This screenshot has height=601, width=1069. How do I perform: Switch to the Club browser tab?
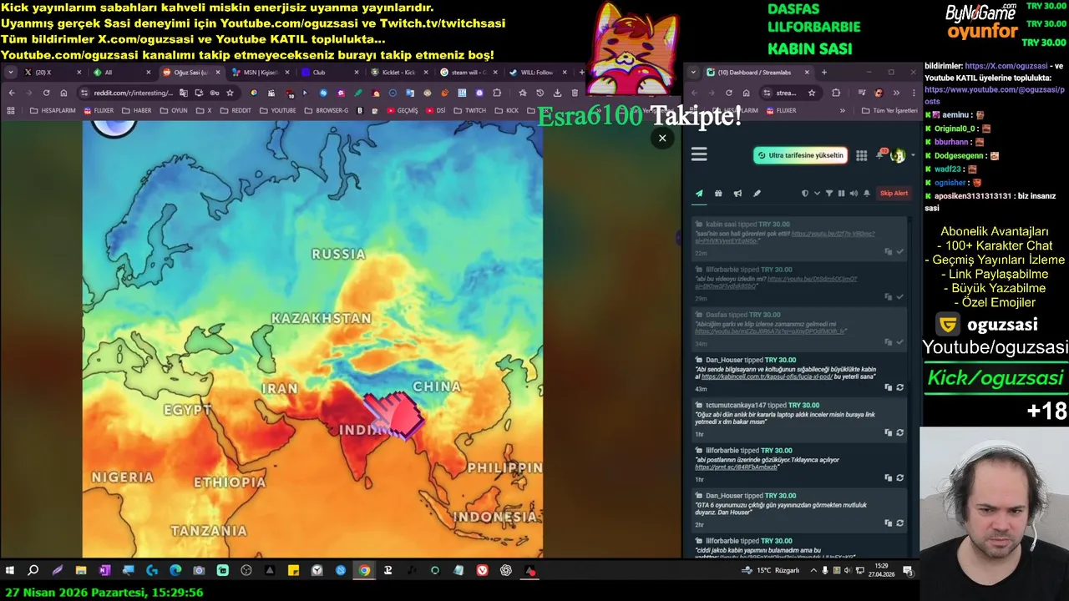point(330,73)
